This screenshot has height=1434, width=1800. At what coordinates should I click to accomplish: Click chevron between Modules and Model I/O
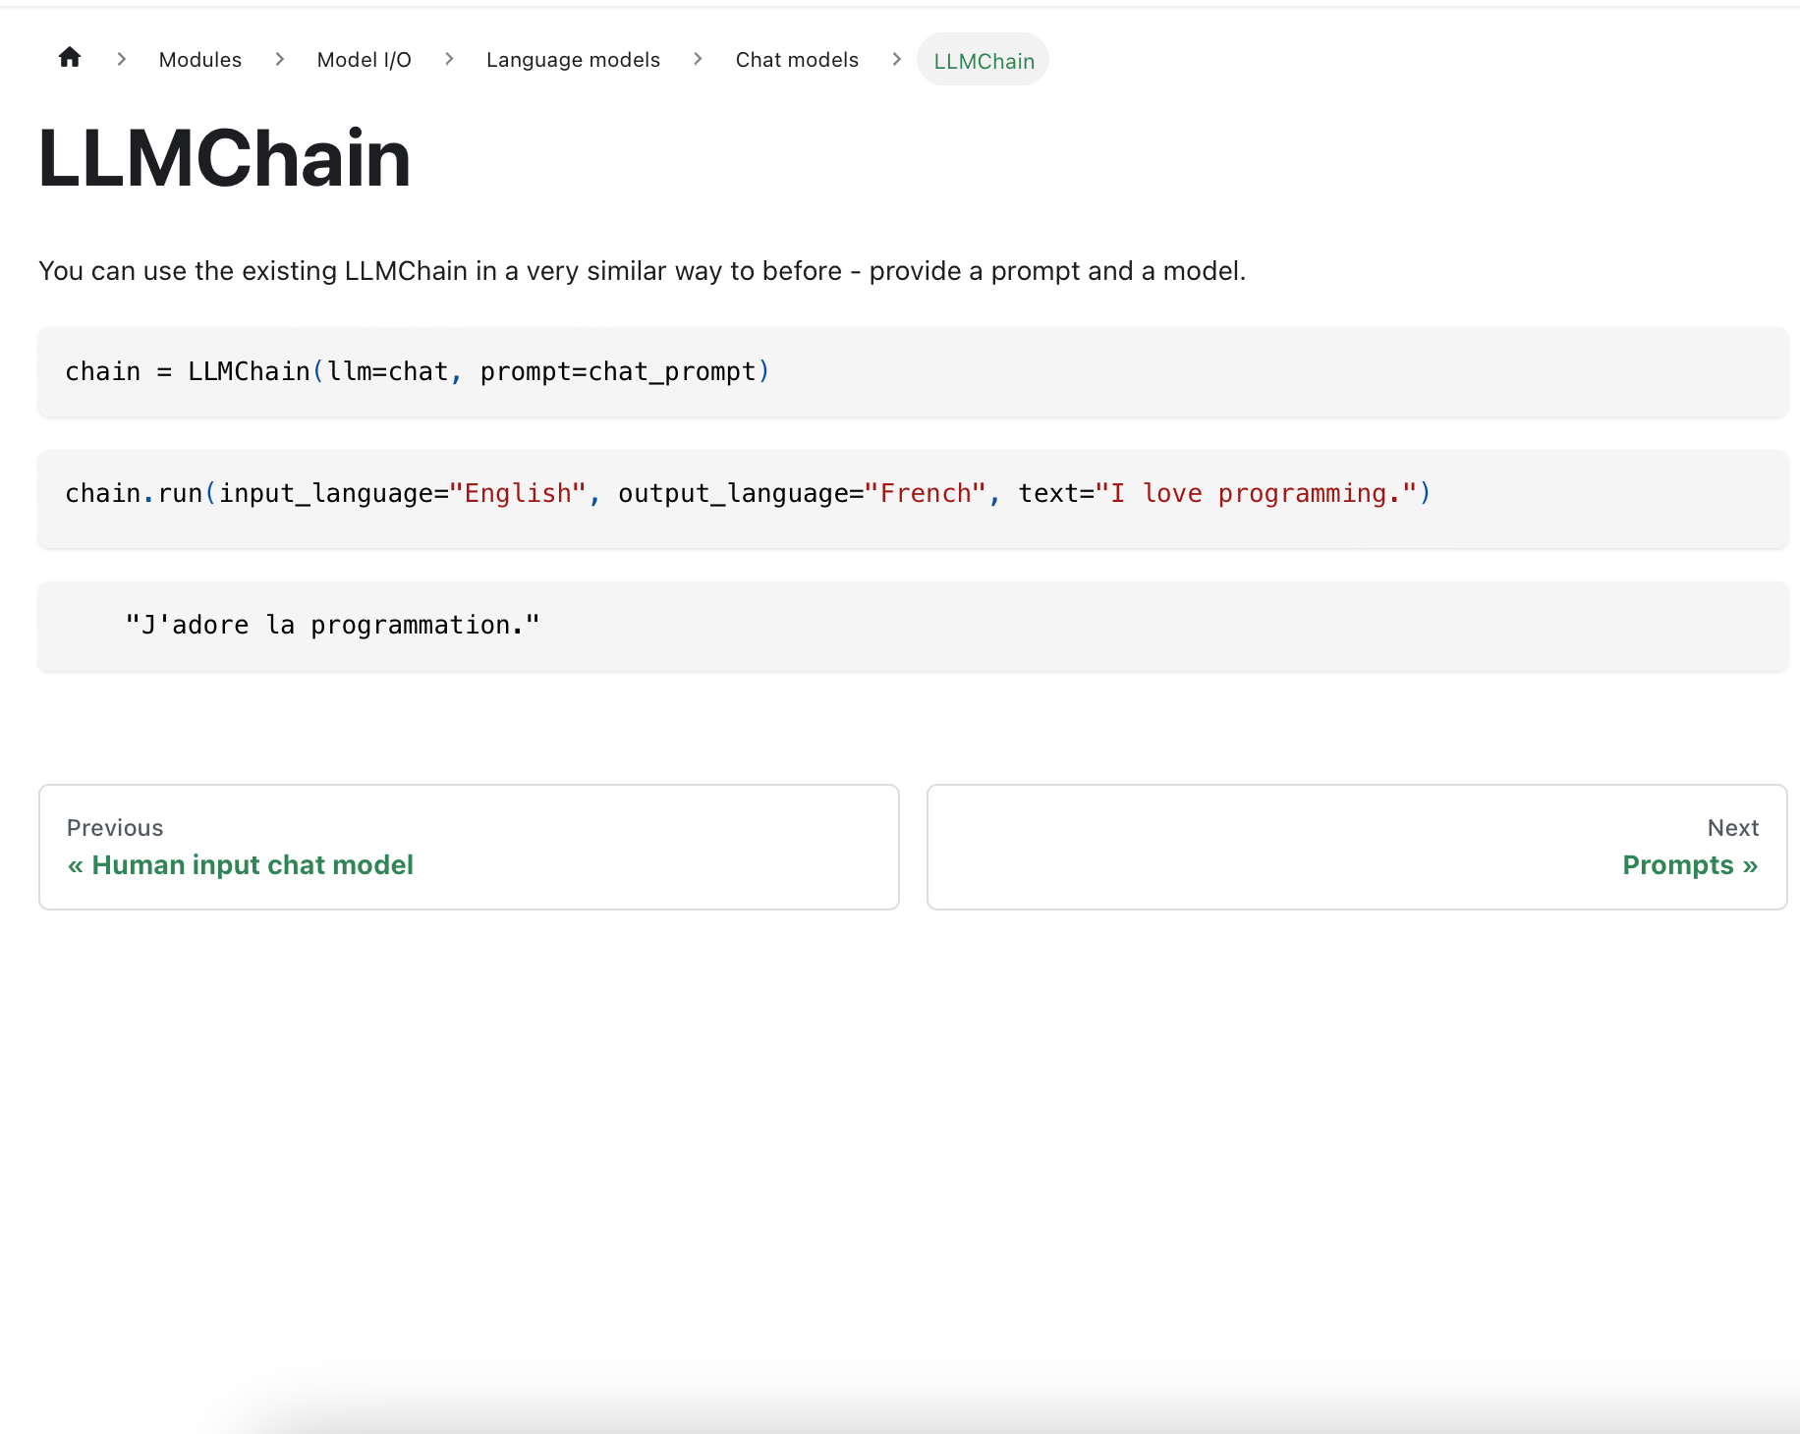tap(280, 60)
